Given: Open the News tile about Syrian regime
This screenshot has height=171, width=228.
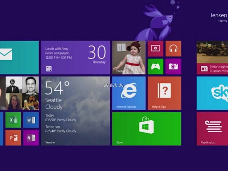Looking at the screenshot, I should click(x=212, y=58).
